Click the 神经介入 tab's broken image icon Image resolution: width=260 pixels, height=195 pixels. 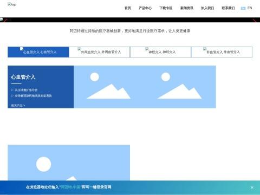(x=147, y=49)
